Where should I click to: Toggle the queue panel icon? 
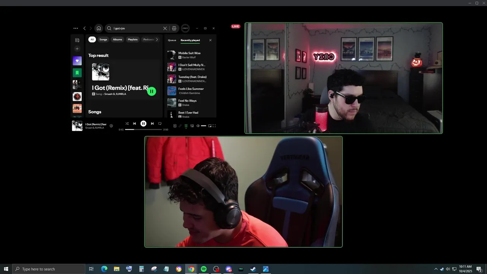pyautogui.click(x=186, y=126)
